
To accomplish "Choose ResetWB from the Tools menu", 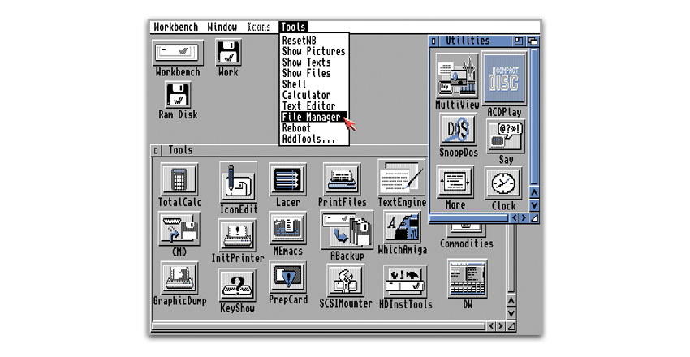I will (x=314, y=40).
